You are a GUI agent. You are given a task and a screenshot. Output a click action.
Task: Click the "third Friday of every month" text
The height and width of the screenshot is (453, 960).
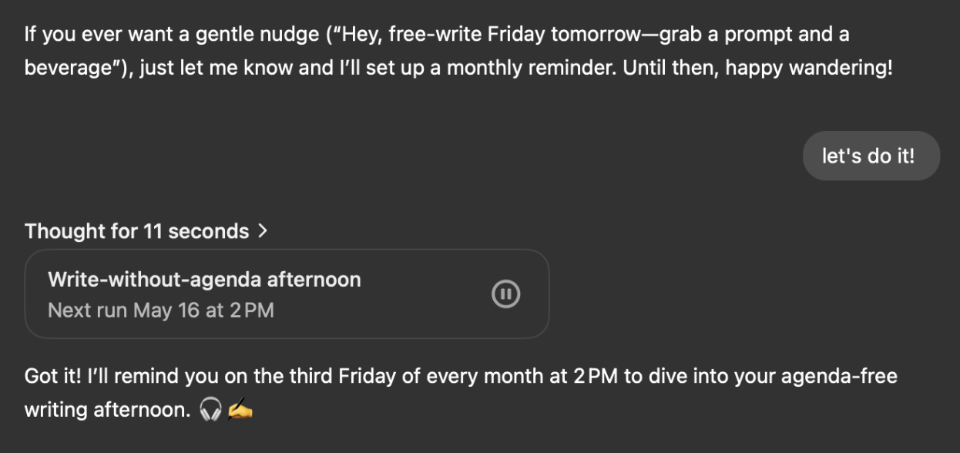coord(395,377)
